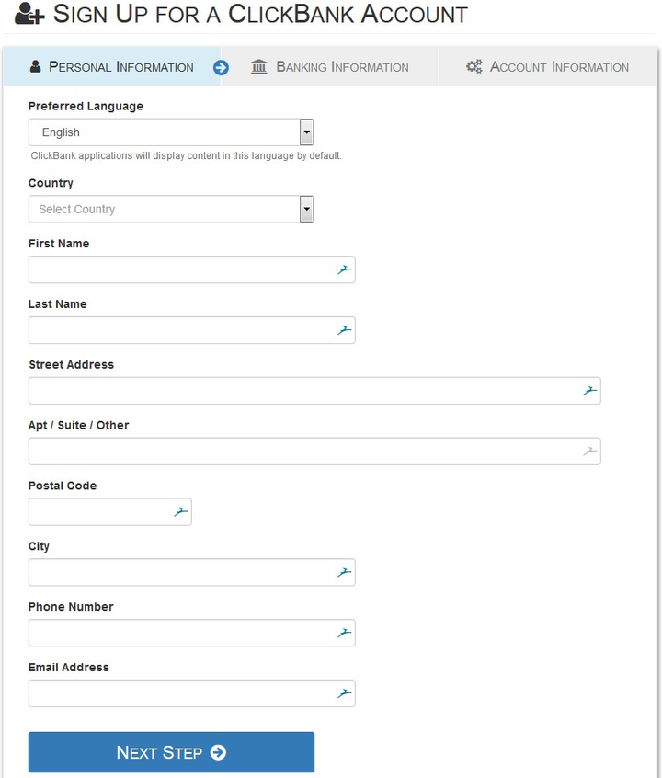Click the autofill icon in Phone Number field
662x778 pixels.
tap(345, 633)
